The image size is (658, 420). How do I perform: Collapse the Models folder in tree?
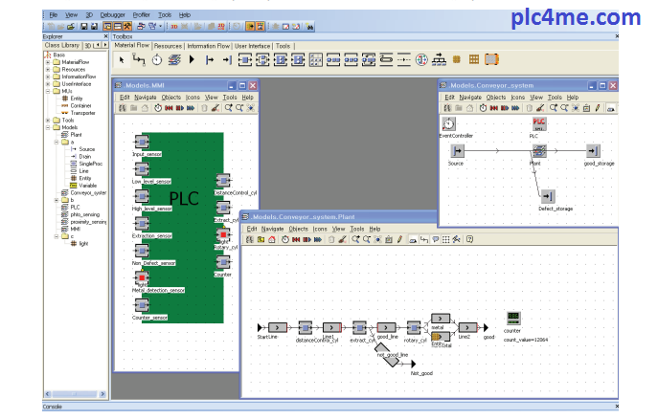(x=48, y=127)
